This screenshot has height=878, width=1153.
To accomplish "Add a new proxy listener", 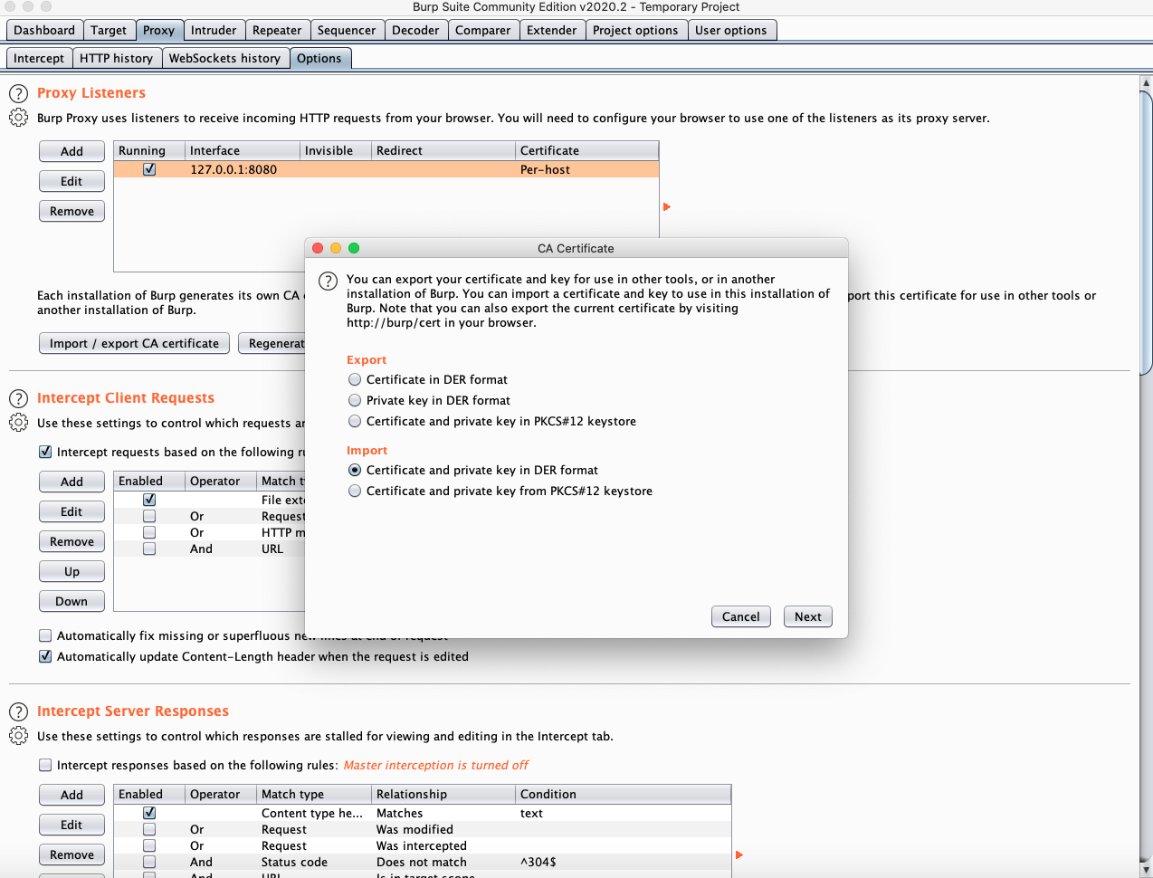I will [x=72, y=151].
